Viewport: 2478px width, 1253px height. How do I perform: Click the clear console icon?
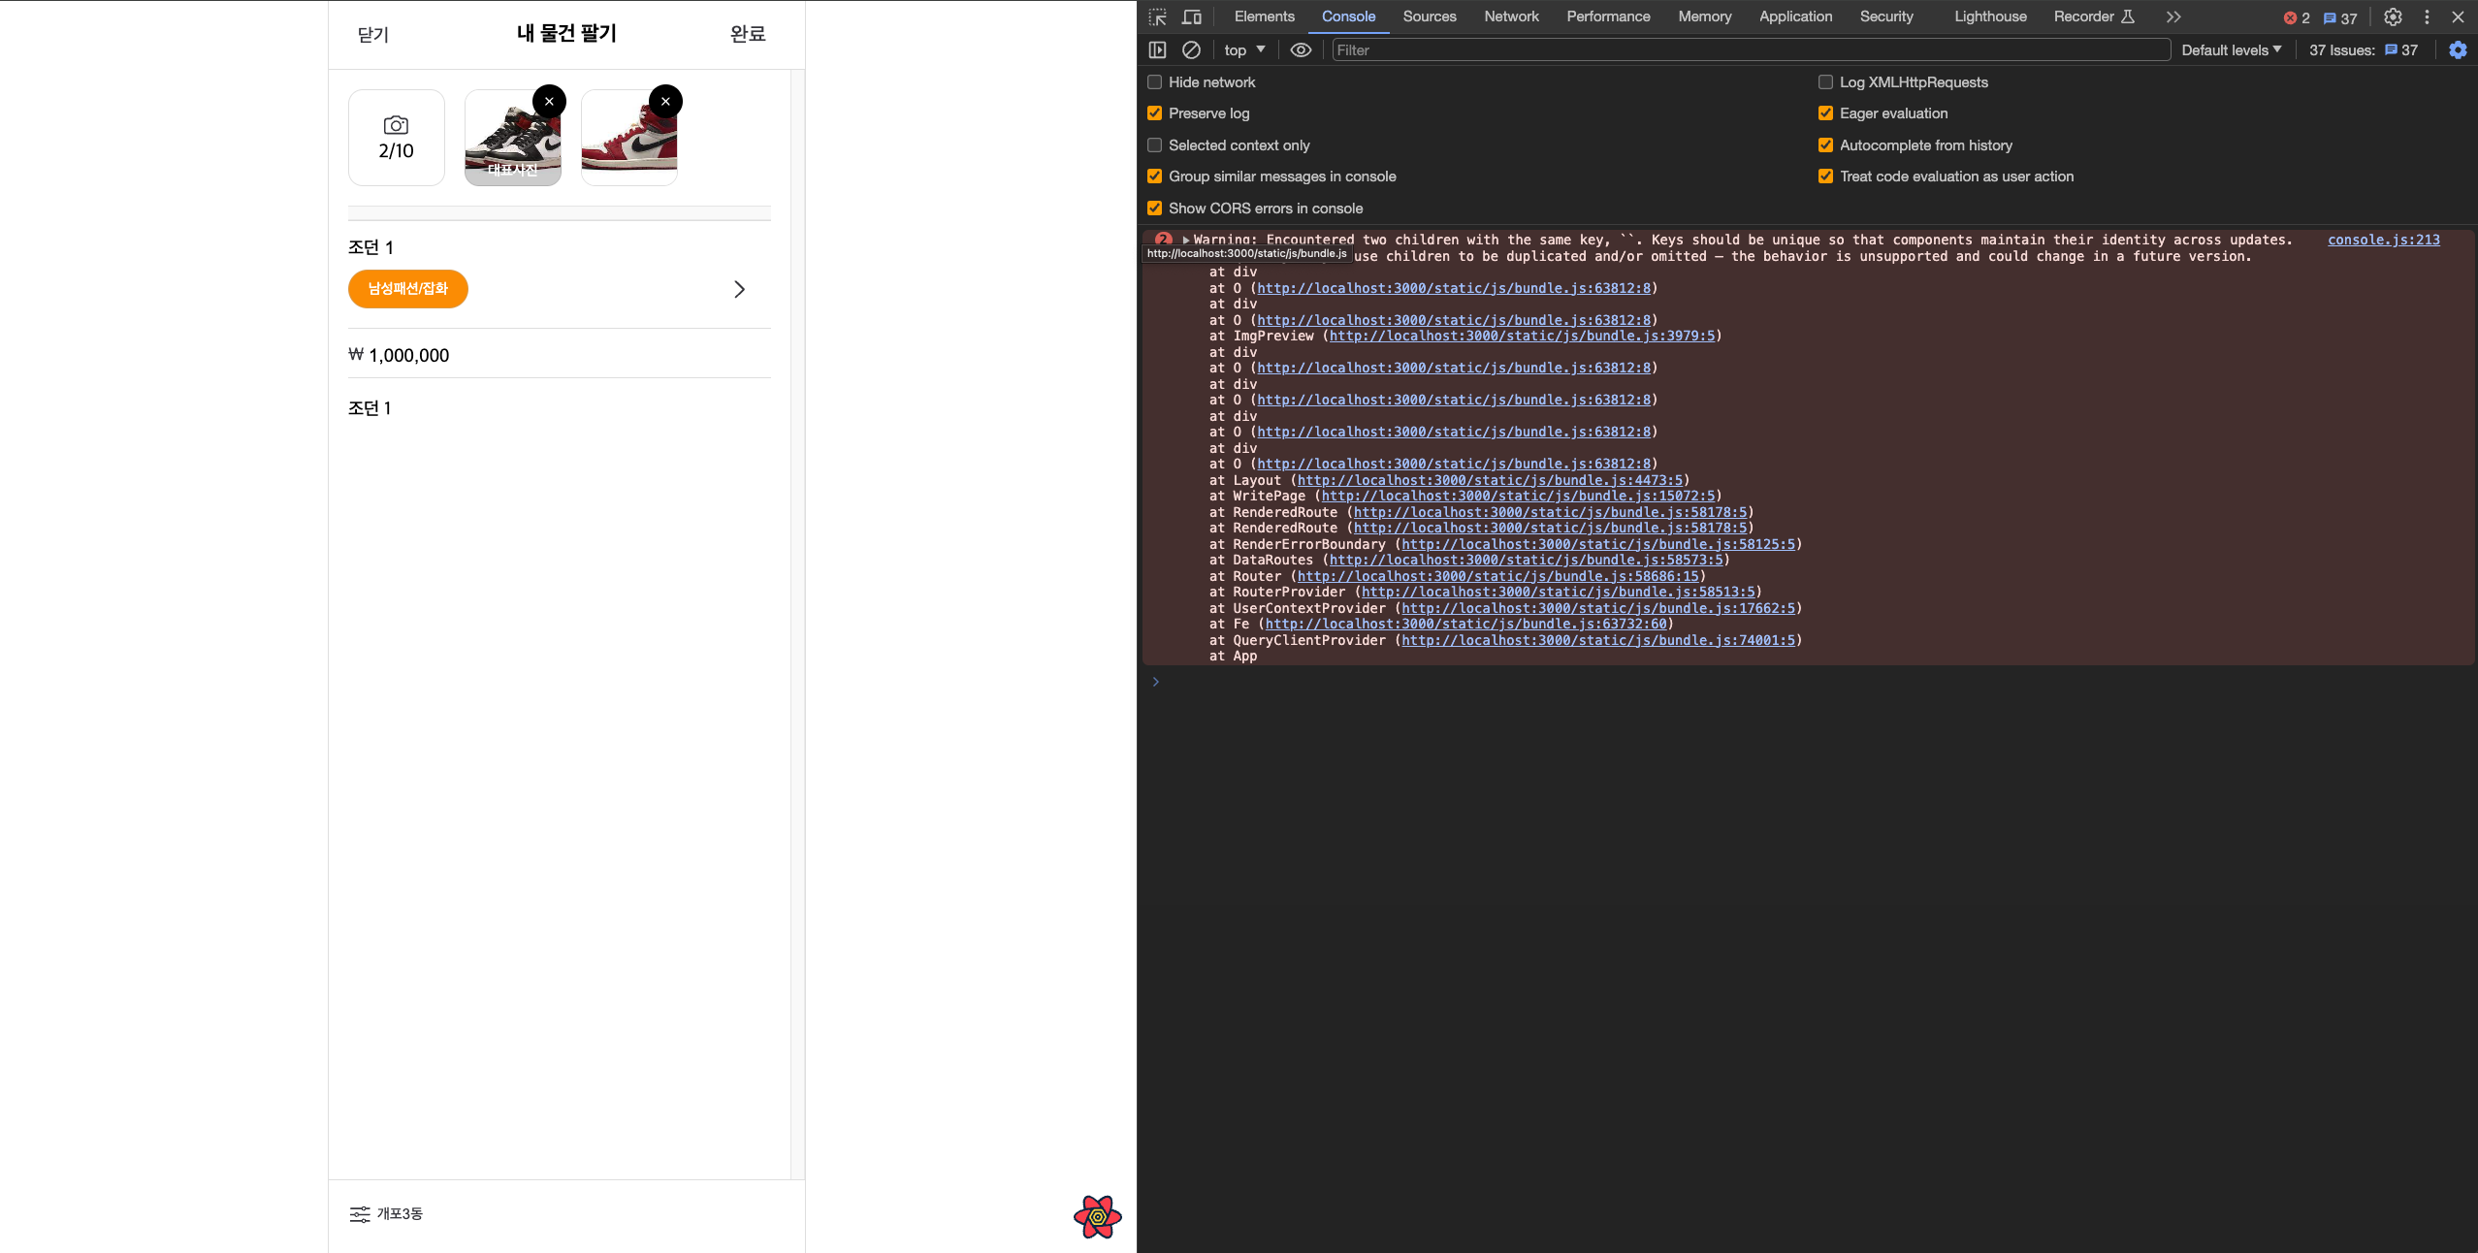1191,50
